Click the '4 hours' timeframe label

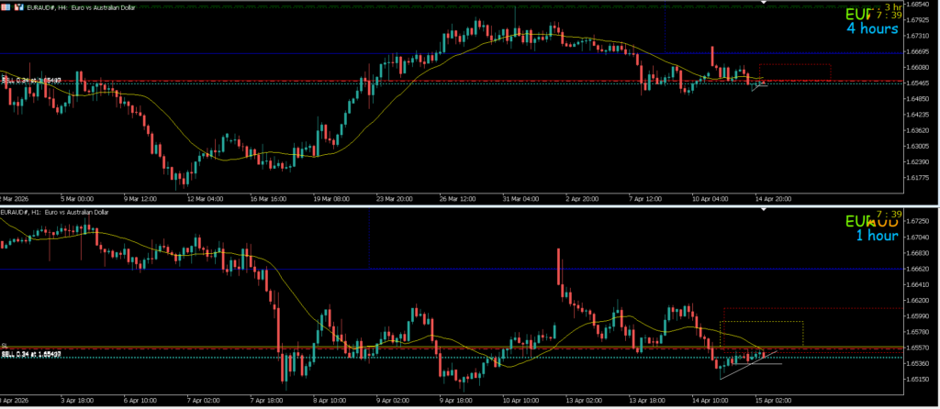point(871,29)
